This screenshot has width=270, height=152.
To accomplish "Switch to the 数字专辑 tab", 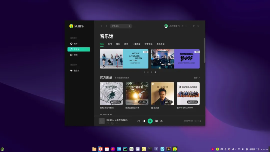I will pyautogui.click(x=148, y=44).
